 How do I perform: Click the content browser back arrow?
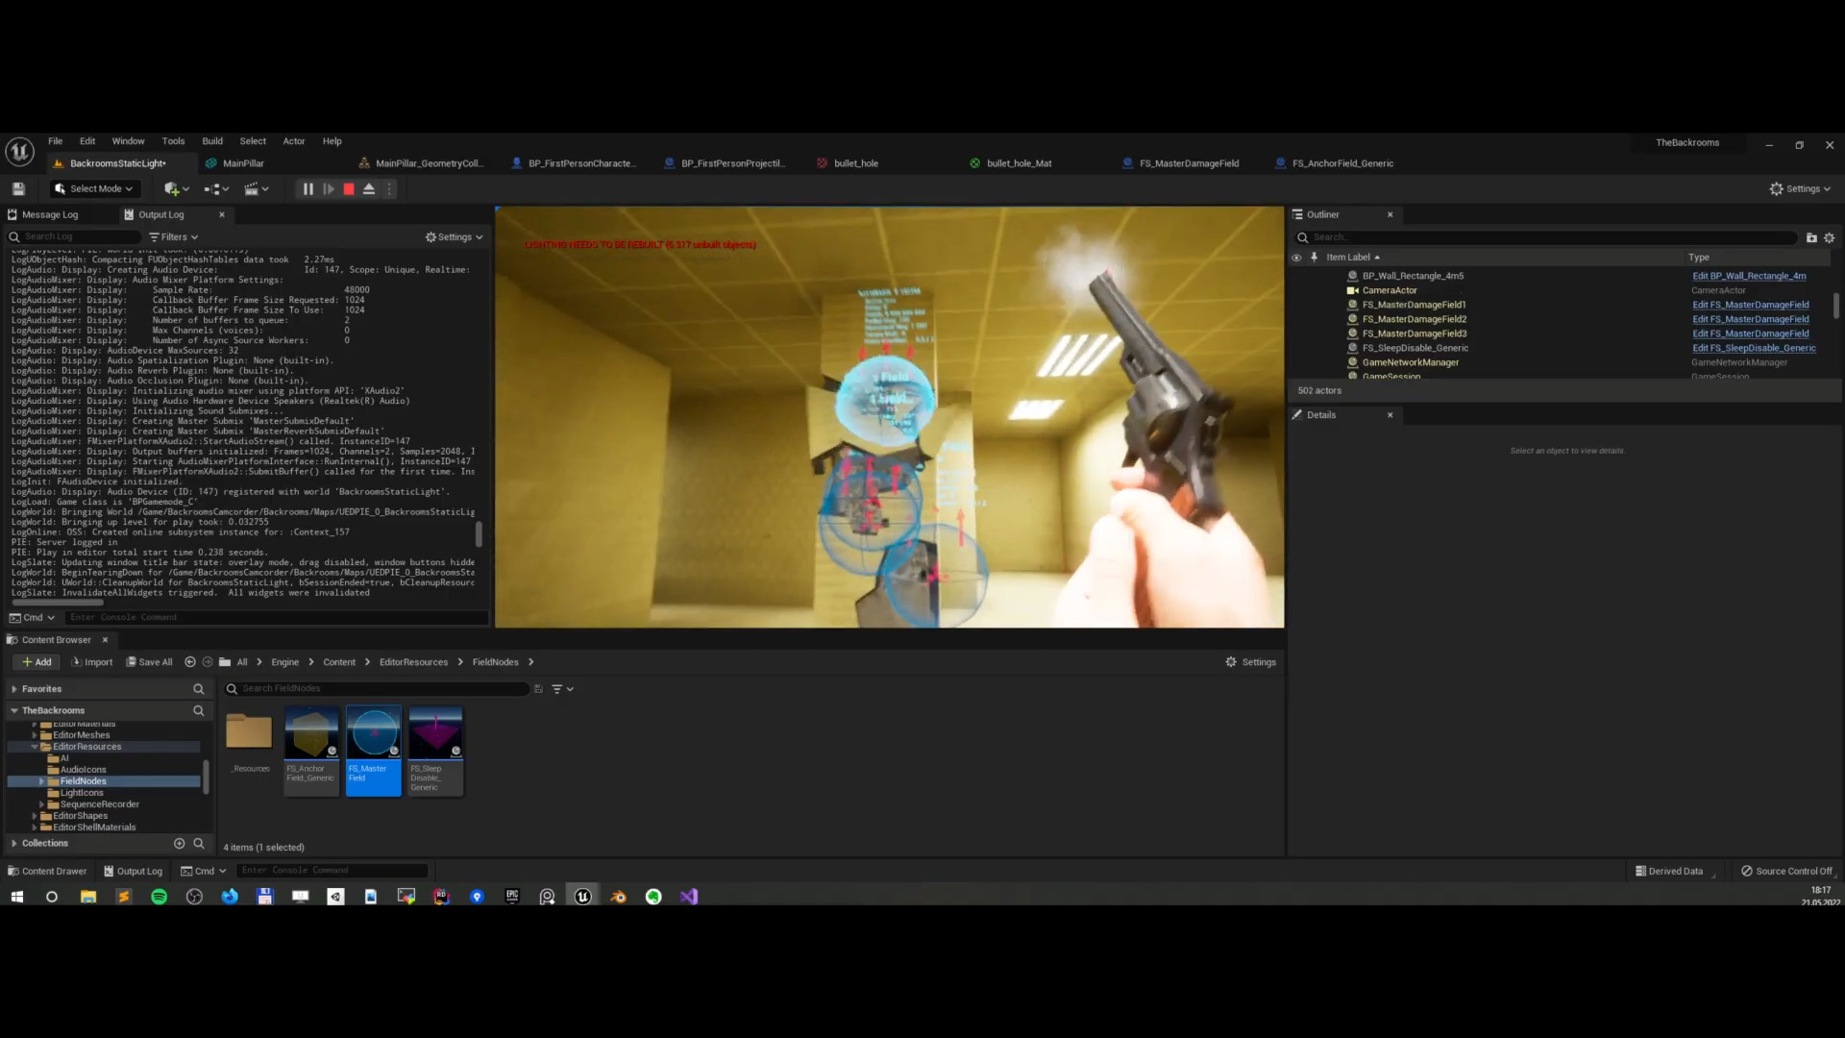pos(189,662)
